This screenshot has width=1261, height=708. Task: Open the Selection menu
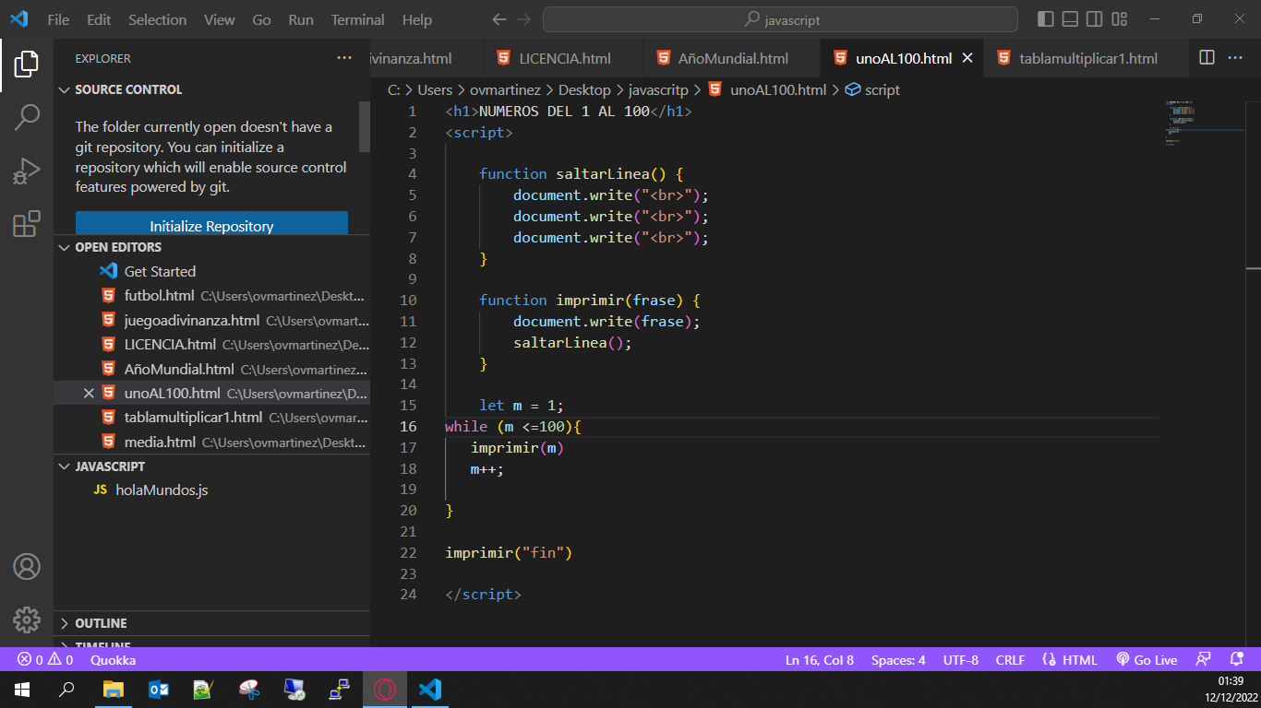(x=157, y=19)
